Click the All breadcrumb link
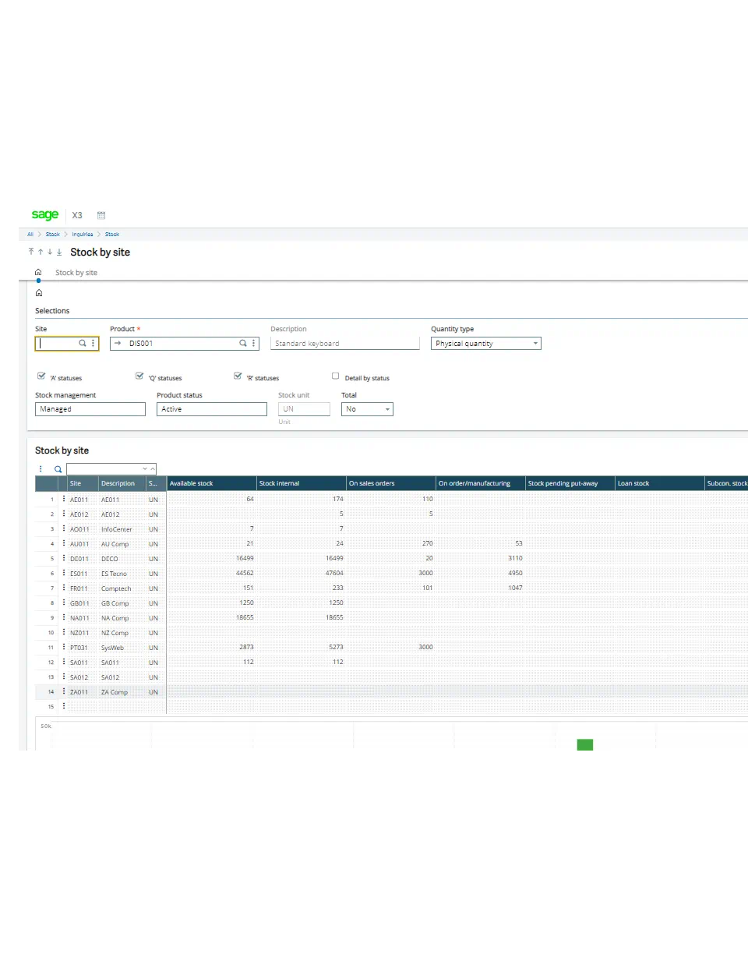Image resolution: width=748 pixels, height=954 pixels. (30, 234)
